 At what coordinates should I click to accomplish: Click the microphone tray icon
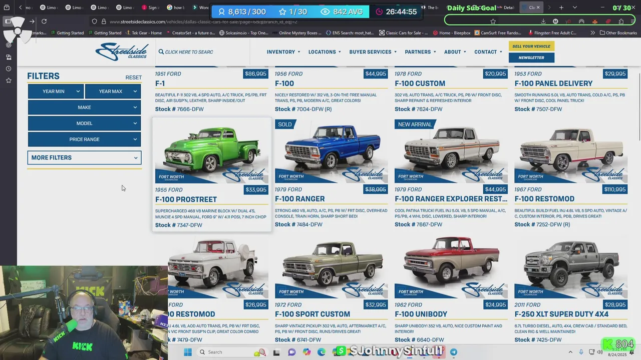click(581, 352)
